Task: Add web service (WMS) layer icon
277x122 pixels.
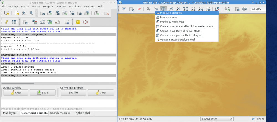Action: pos(87,13)
